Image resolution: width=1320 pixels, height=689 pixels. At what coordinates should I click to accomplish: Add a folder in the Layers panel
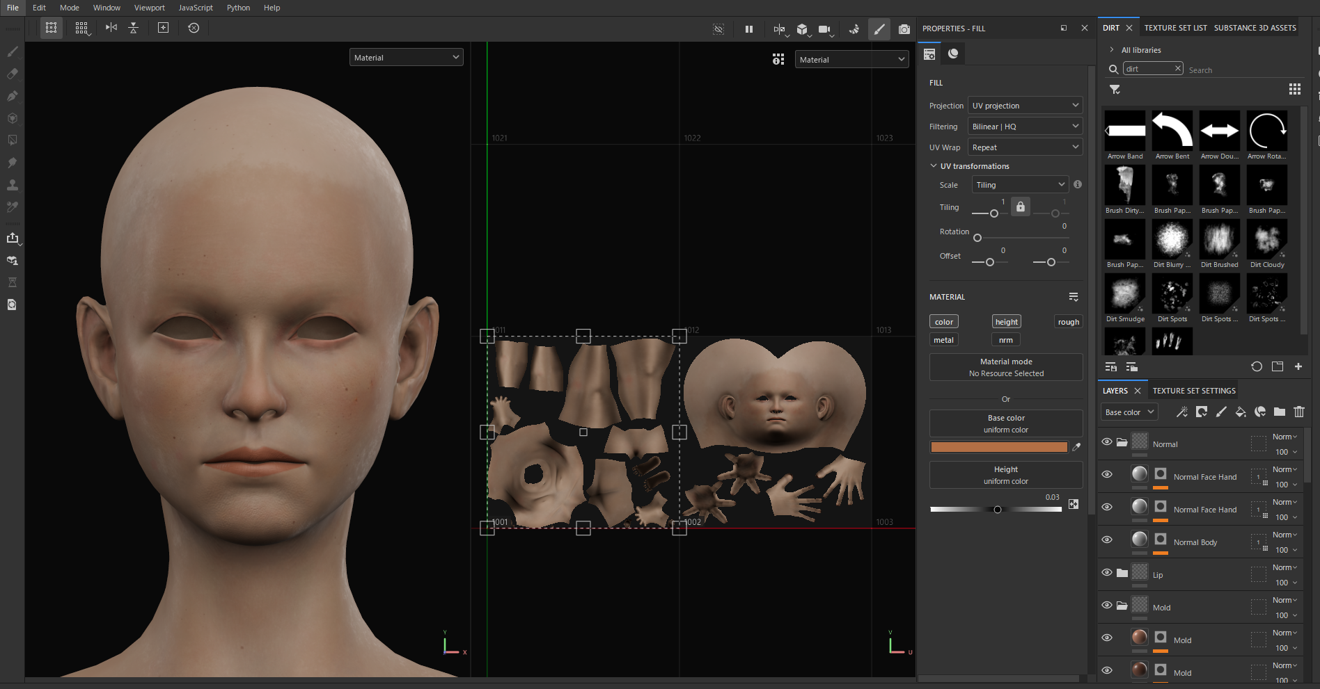pos(1280,412)
